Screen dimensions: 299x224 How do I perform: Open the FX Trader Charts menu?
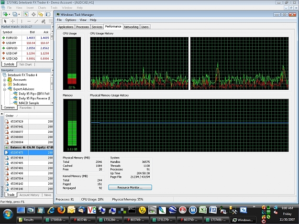tap(42, 8)
